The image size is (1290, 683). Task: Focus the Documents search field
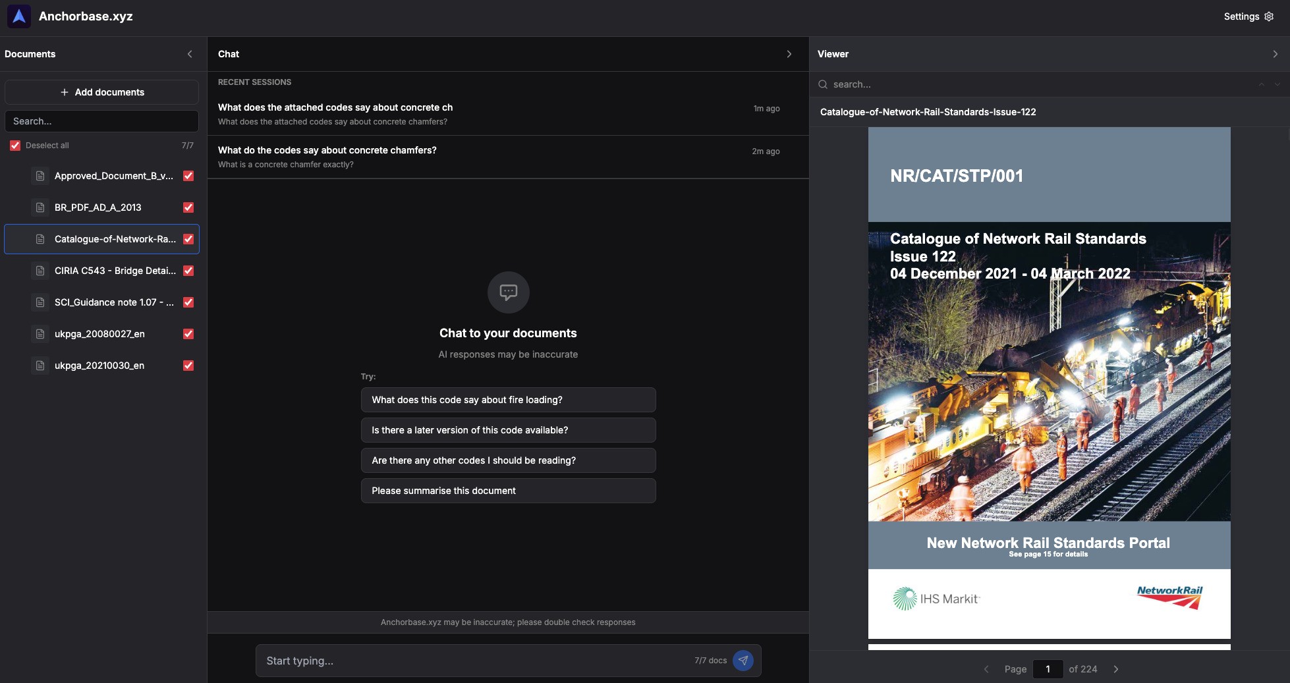click(101, 121)
